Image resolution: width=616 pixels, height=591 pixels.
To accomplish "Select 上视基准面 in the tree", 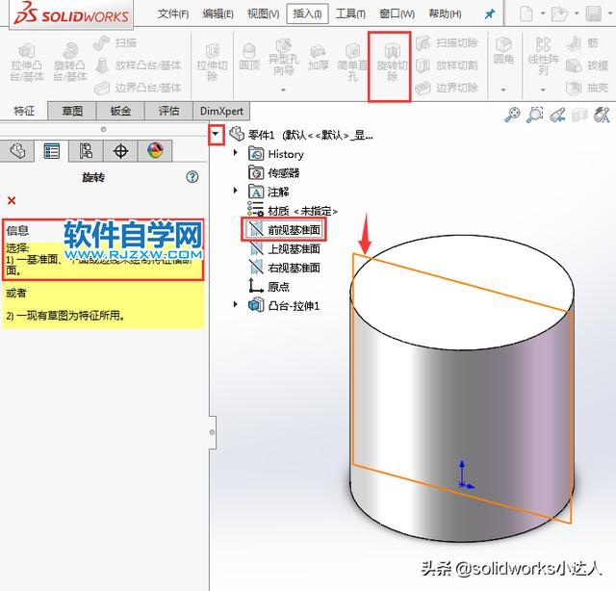I will click(x=285, y=248).
